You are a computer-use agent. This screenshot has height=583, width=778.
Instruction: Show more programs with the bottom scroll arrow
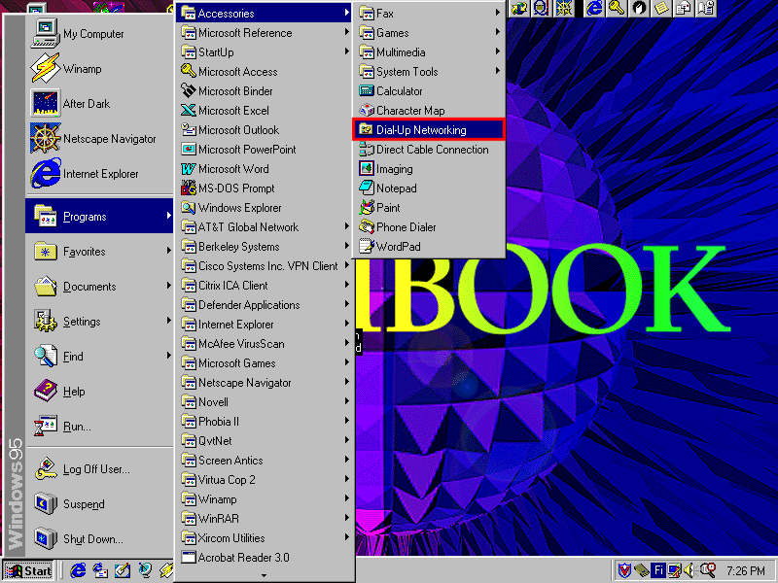pos(264,575)
